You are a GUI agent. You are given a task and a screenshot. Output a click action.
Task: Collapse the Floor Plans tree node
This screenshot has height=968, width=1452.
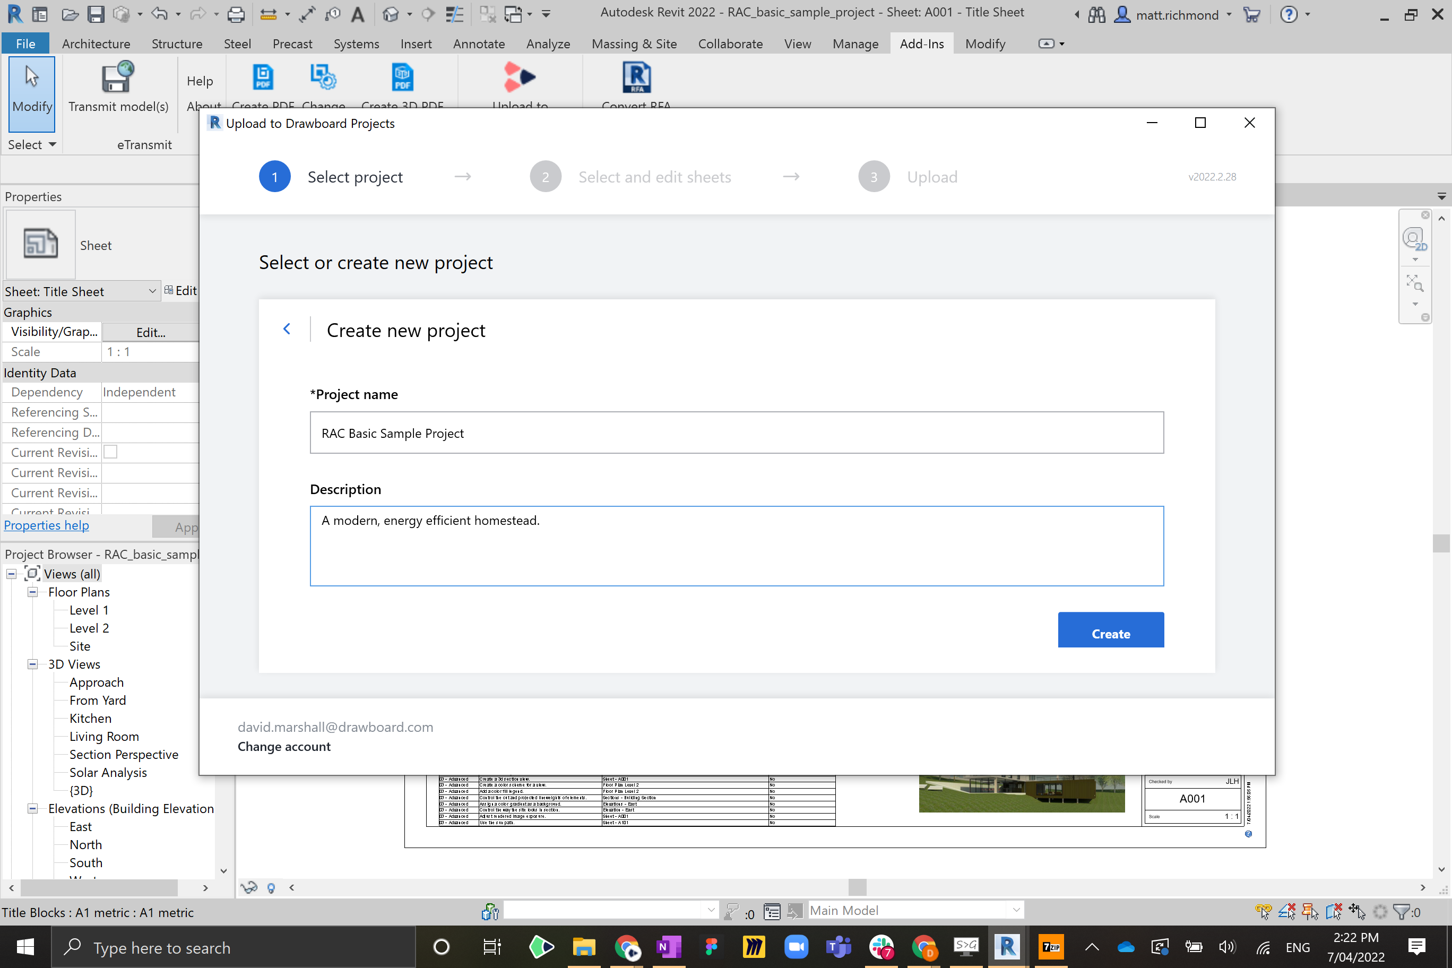[32, 592]
